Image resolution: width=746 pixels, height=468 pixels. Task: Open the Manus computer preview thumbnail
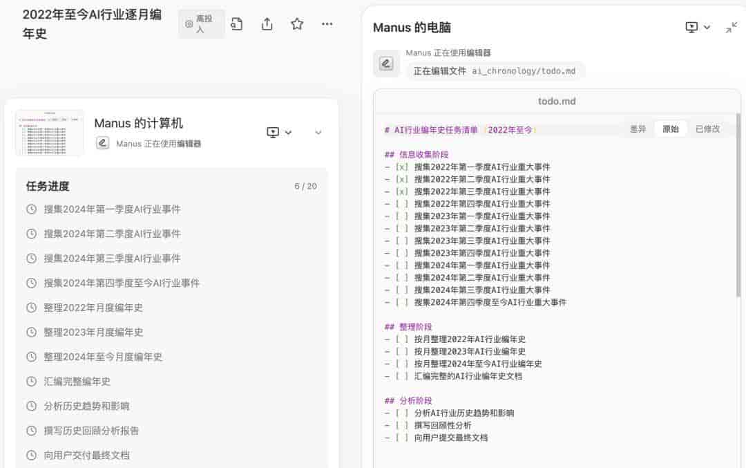[50, 133]
